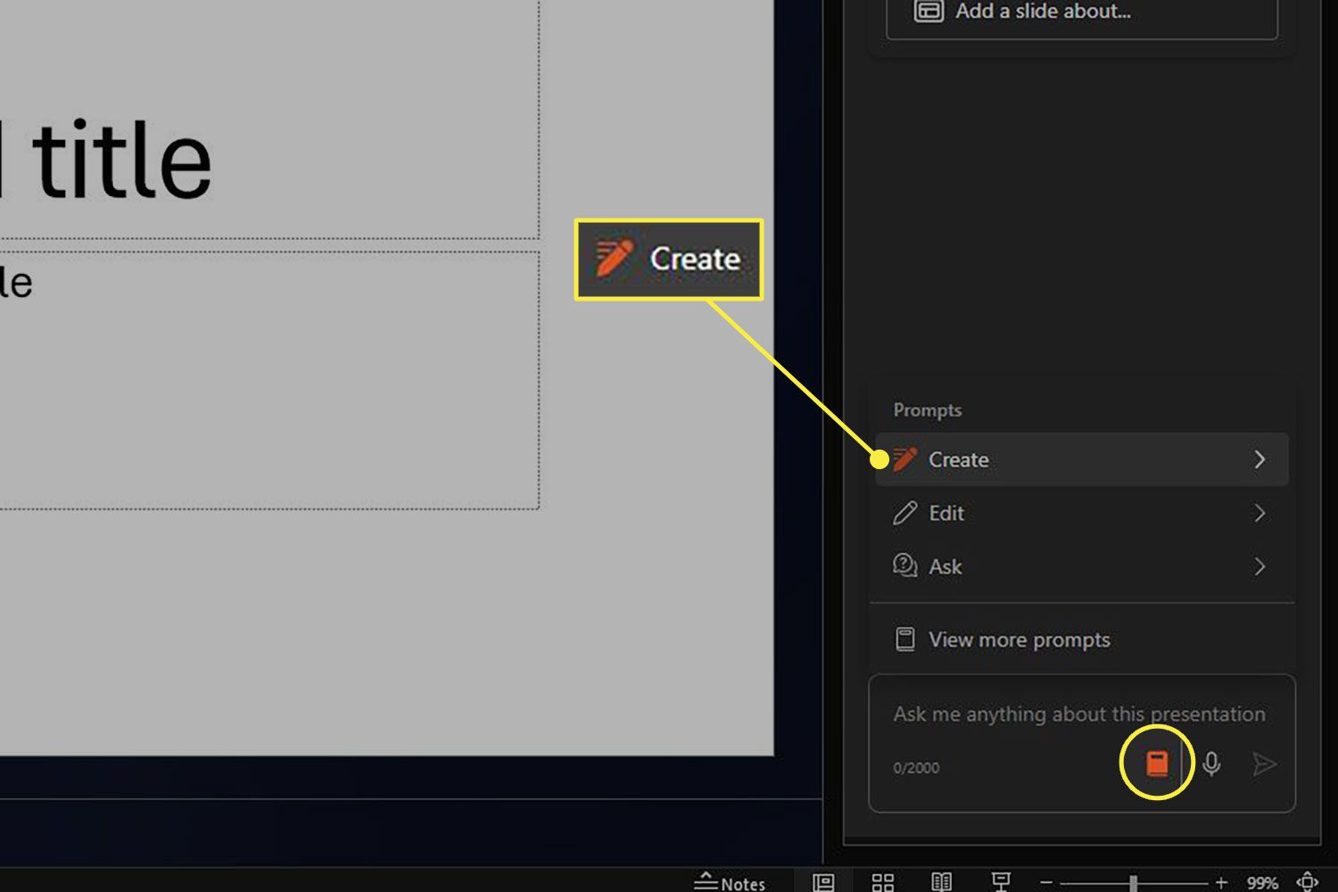Fit slide to current window

click(1307, 882)
